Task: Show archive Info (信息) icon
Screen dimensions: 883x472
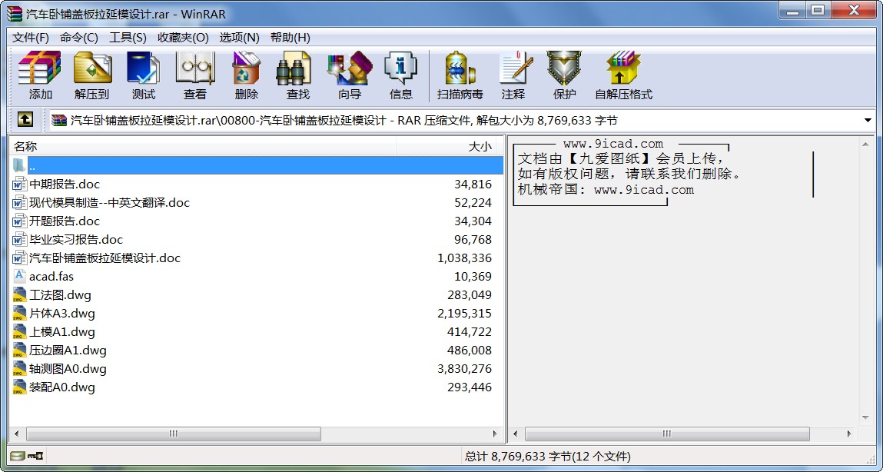Action: tap(400, 75)
